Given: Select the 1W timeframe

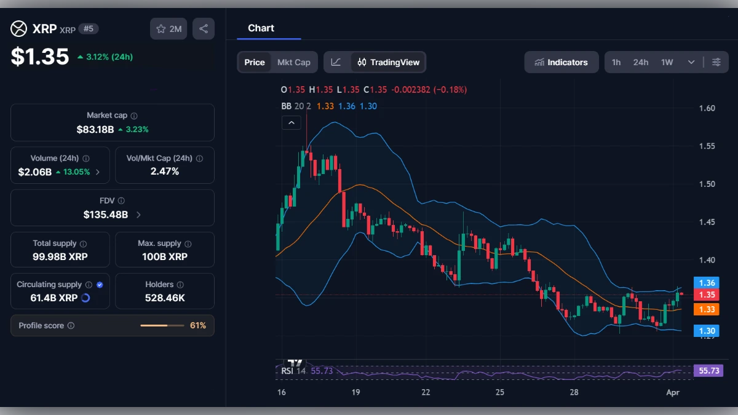Looking at the screenshot, I should (x=666, y=61).
